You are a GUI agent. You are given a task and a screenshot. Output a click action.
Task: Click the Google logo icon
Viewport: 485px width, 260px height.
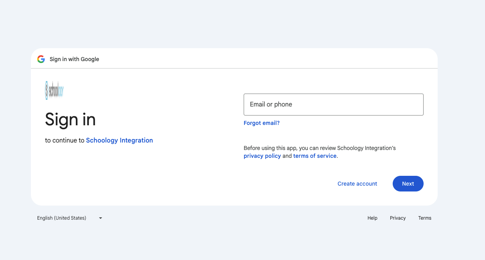41,59
